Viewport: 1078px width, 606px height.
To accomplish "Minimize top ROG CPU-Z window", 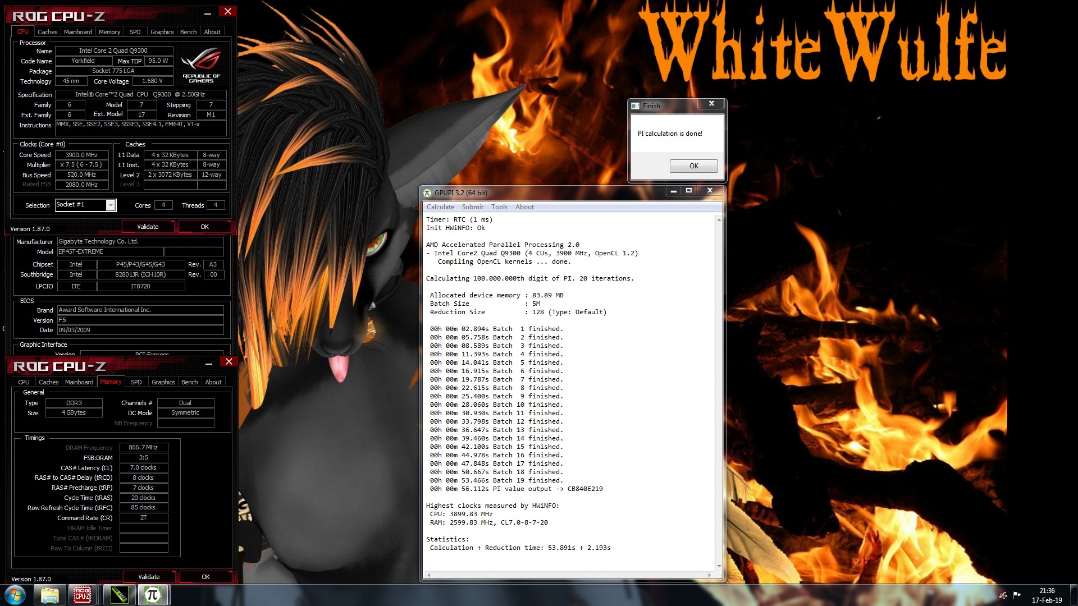I will click(x=208, y=13).
